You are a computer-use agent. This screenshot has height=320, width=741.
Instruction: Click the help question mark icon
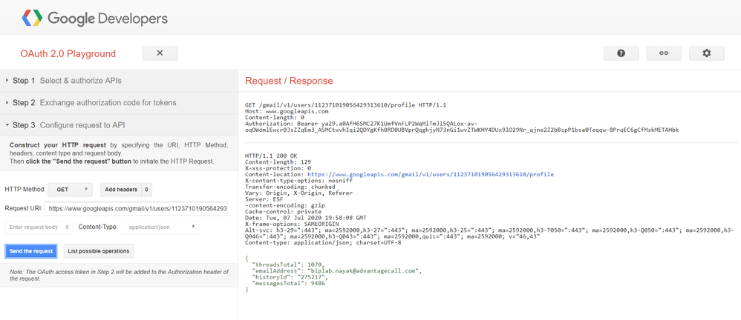pyautogui.click(x=621, y=53)
